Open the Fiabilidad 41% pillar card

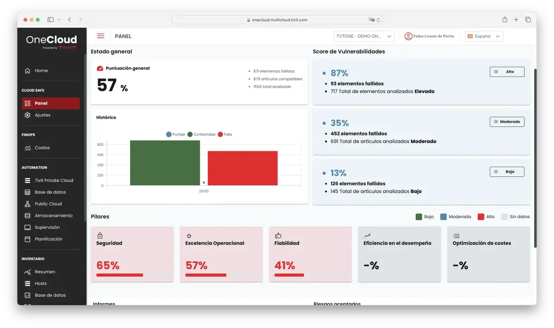click(x=310, y=254)
